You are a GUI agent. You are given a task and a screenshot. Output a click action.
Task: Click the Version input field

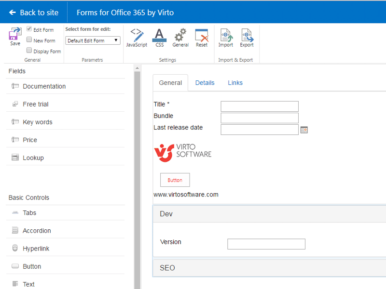pos(266,244)
